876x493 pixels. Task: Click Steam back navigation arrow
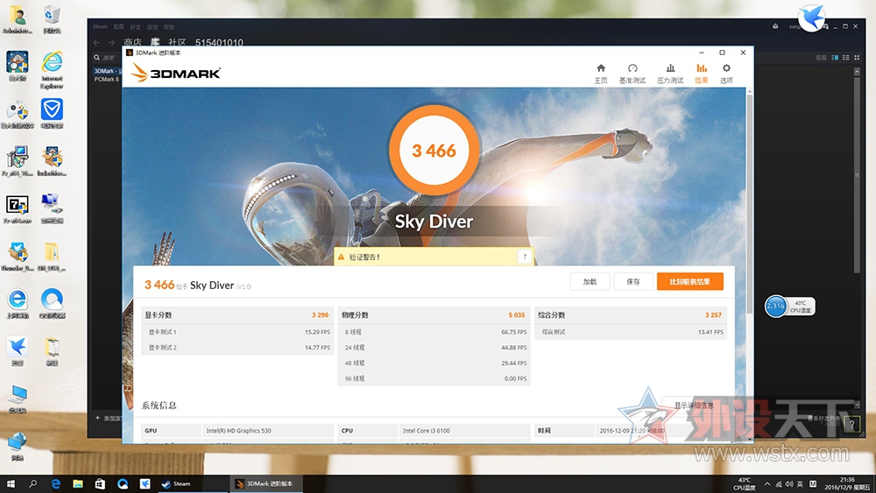96,42
